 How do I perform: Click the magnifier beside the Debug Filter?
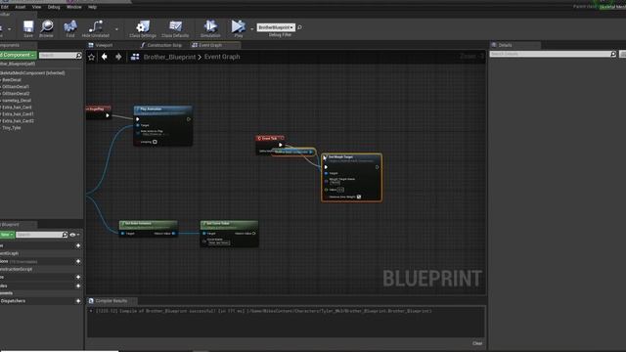299,27
